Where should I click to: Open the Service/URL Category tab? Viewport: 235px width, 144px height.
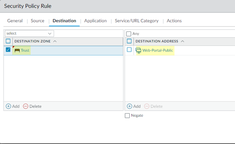(x=137, y=21)
